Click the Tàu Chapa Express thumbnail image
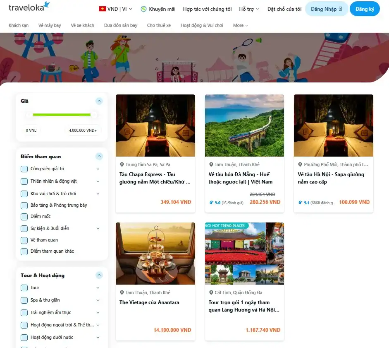Screen dimensions: 389x348 [155, 126]
